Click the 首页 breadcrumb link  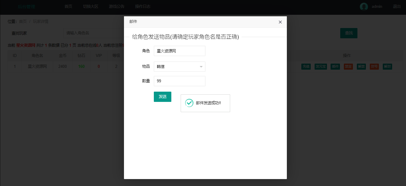pos(23,21)
